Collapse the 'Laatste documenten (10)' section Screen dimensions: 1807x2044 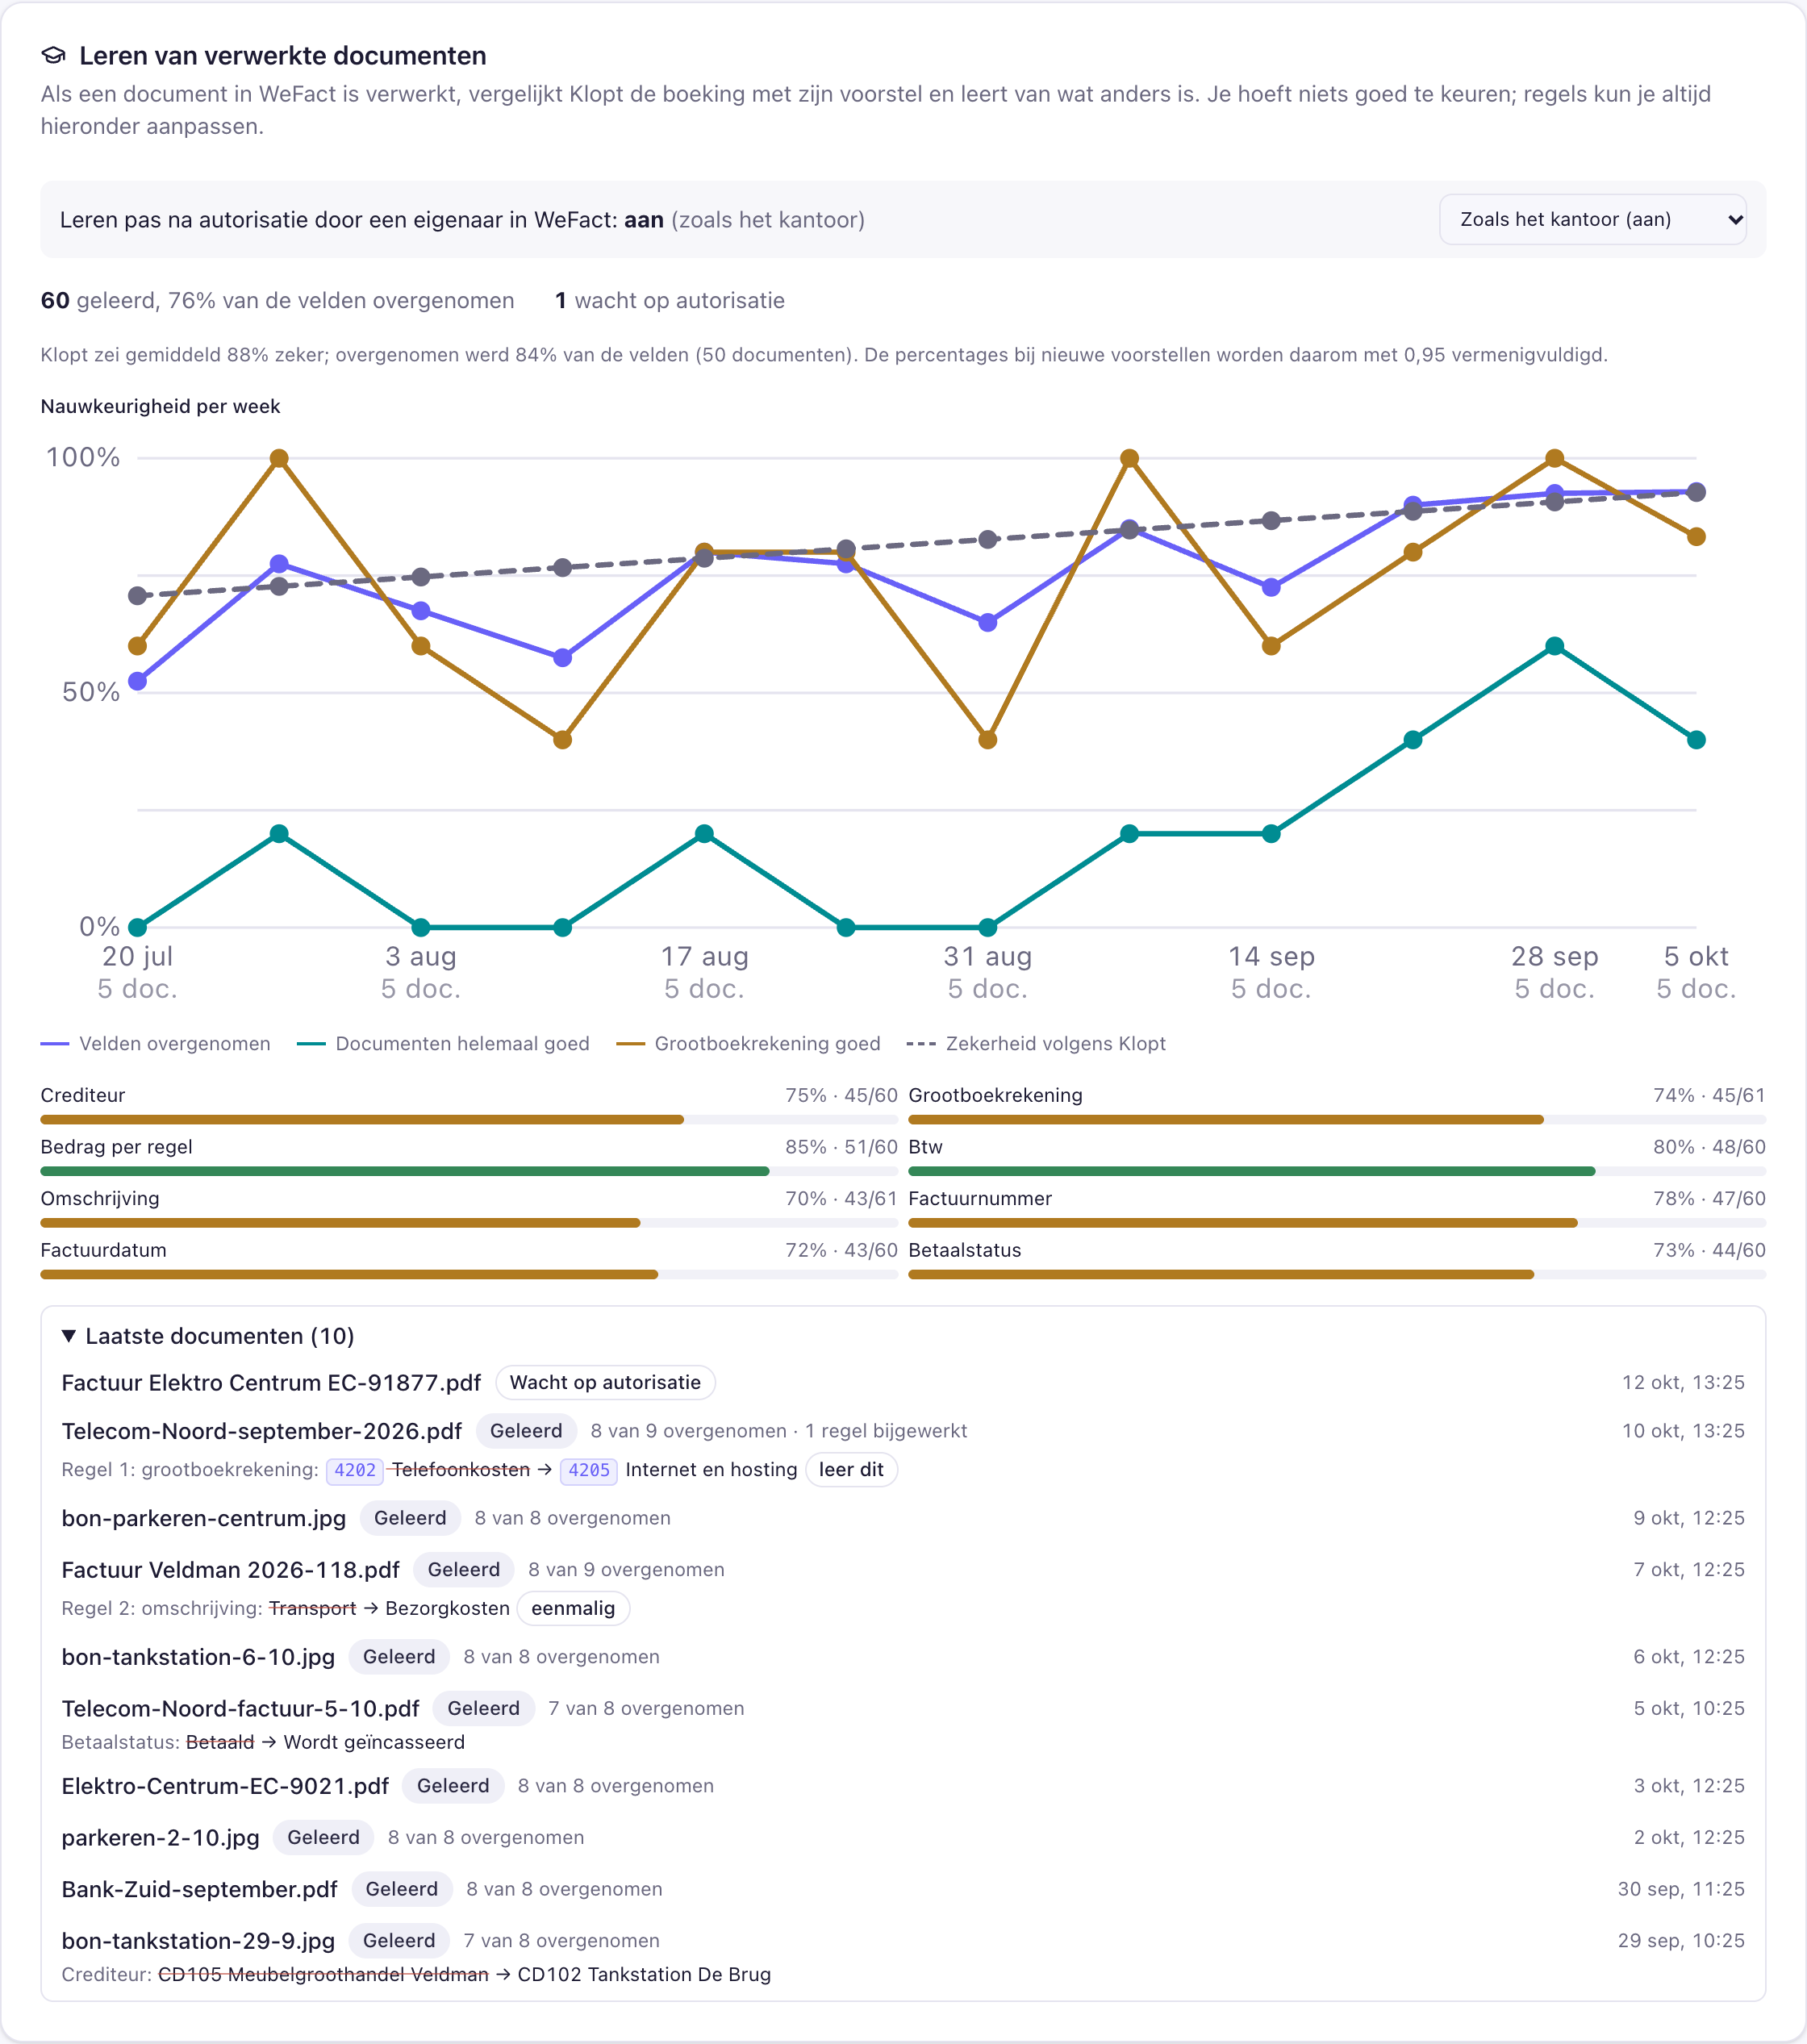[208, 1336]
